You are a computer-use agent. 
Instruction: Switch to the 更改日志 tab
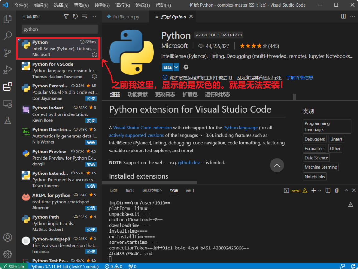coord(165,95)
